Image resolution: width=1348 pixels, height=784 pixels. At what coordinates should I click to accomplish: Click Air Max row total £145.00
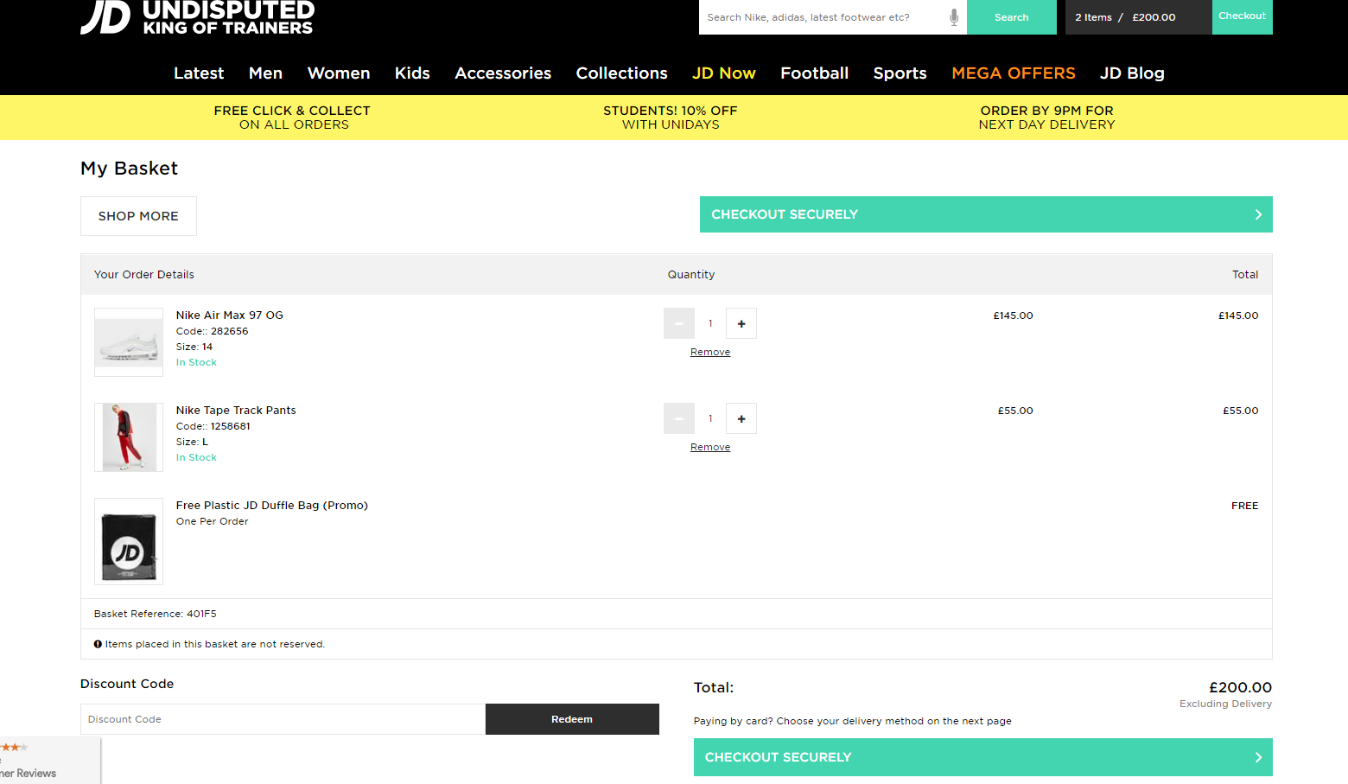1238,316
